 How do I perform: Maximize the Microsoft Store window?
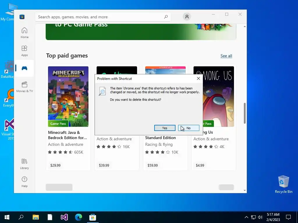(226, 14)
